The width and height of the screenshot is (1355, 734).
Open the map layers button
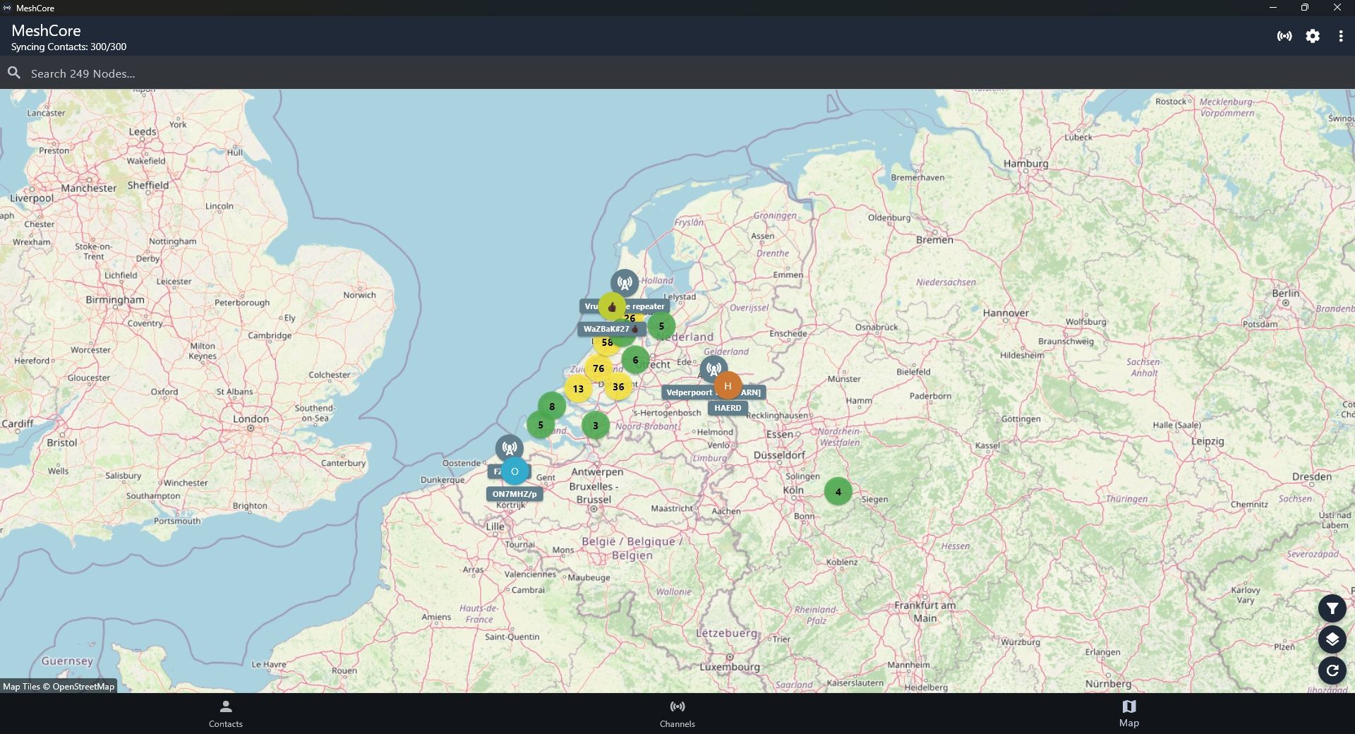point(1332,639)
